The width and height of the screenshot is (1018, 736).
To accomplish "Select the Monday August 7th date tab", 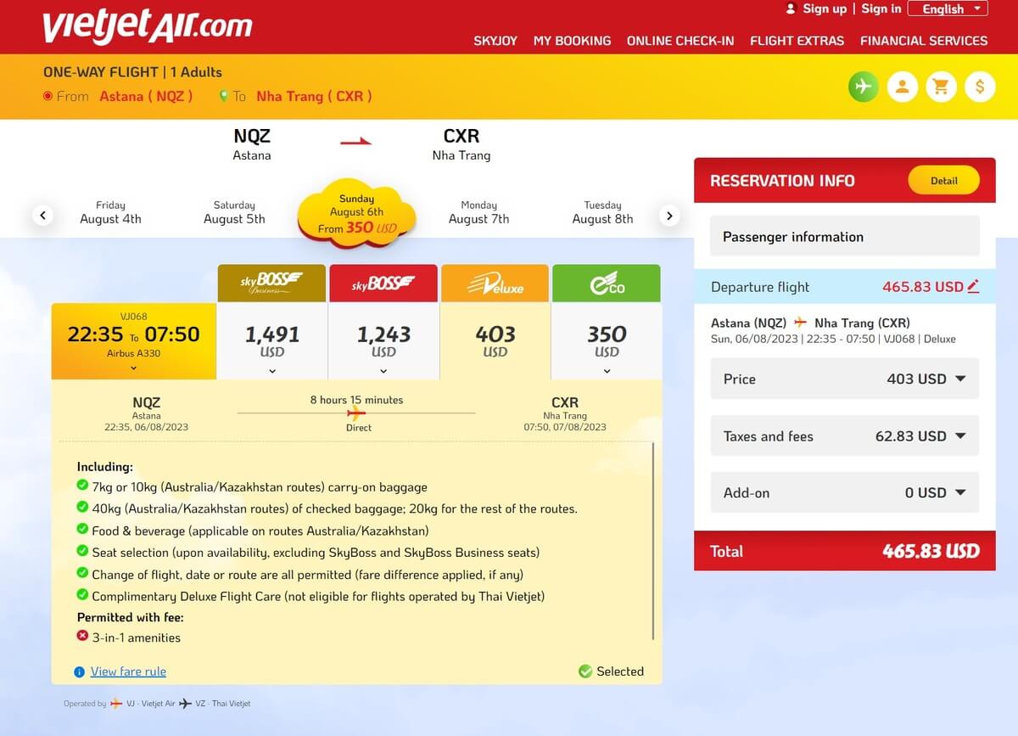I will [478, 212].
